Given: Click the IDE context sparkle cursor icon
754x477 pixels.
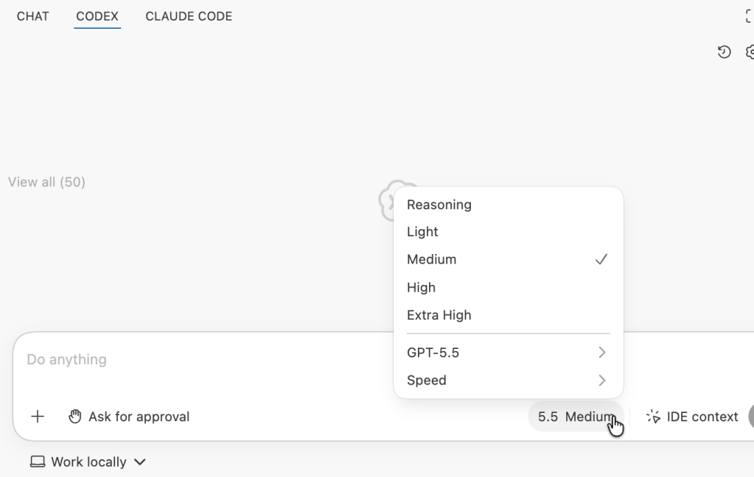Looking at the screenshot, I should 653,417.
